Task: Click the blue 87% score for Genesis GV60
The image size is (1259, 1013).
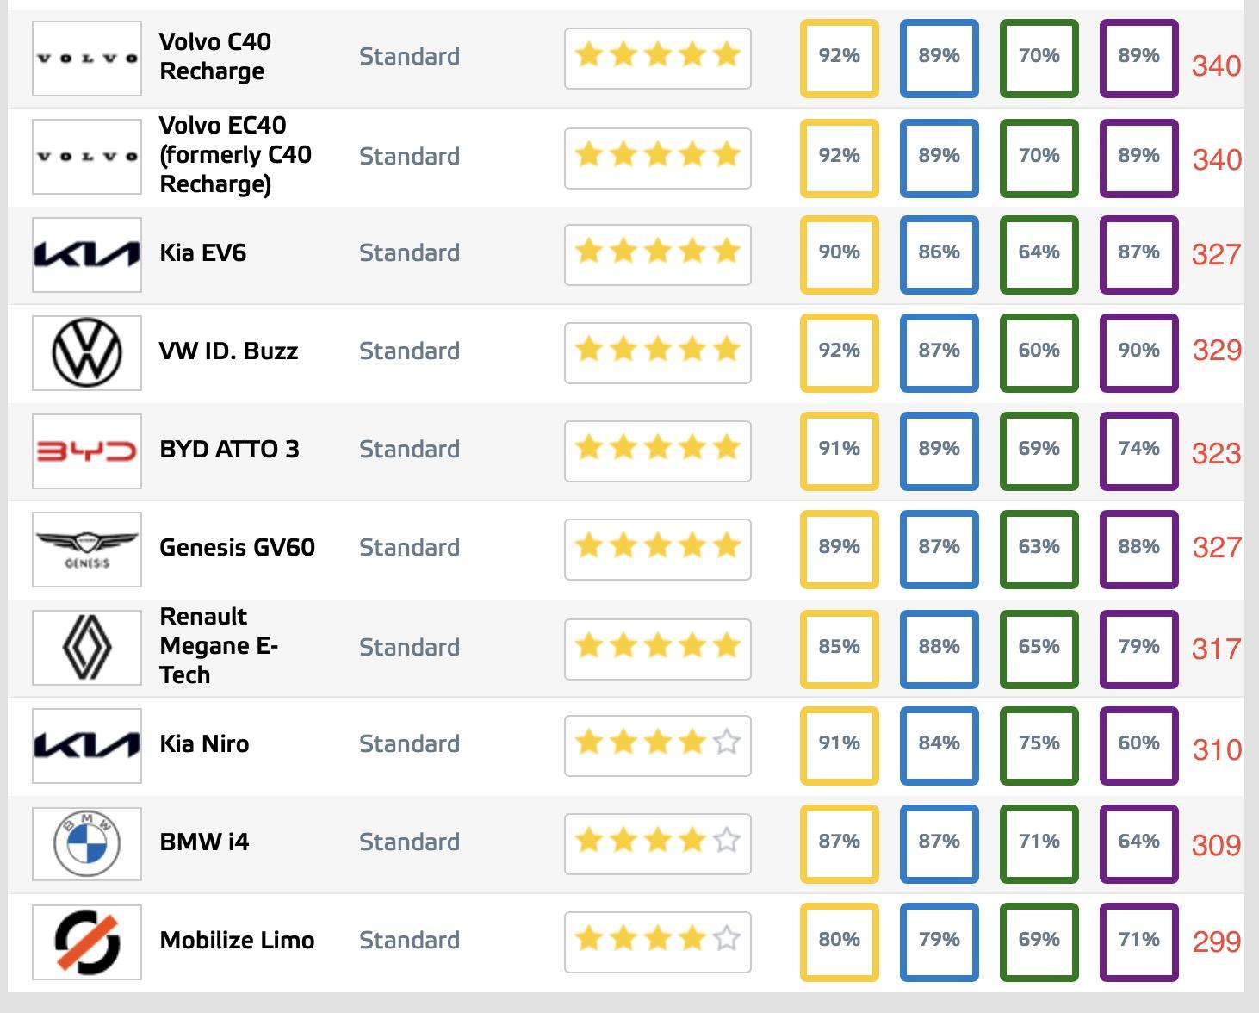Action: pyautogui.click(x=940, y=550)
